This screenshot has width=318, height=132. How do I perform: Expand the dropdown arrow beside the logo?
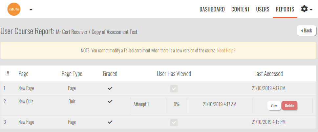[31, 9]
